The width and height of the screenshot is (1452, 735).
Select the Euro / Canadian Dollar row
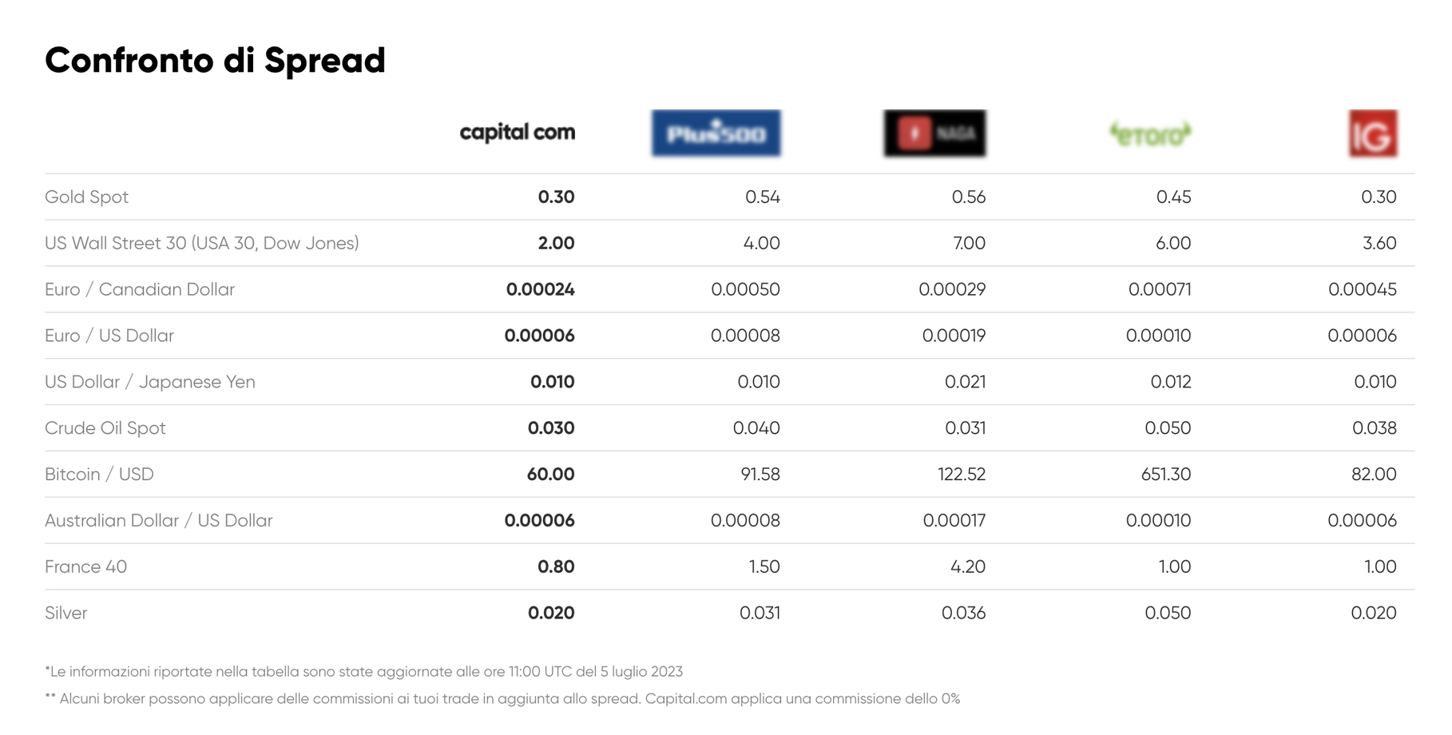(140, 290)
